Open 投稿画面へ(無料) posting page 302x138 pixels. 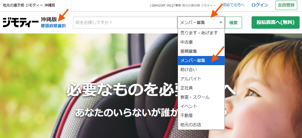point(275,23)
